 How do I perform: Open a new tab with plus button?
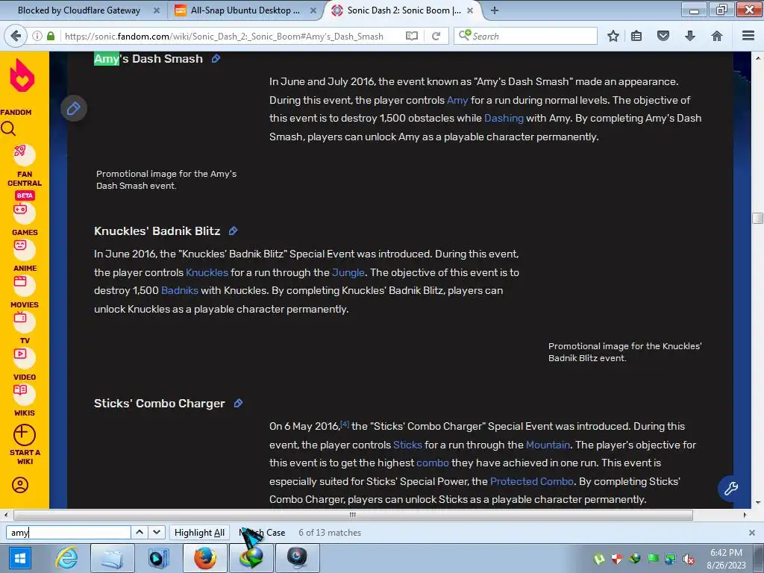tap(495, 10)
